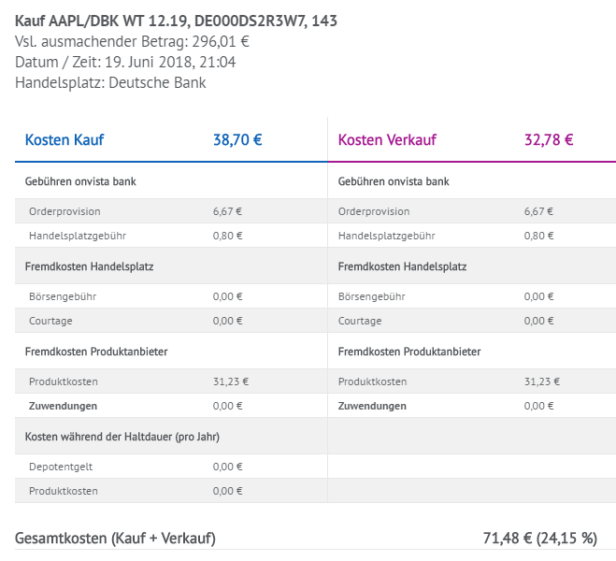The width and height of the screenshot is (616, 561).
Task: Click the 38,70 € Kauf total
Action: coord(237,140)
